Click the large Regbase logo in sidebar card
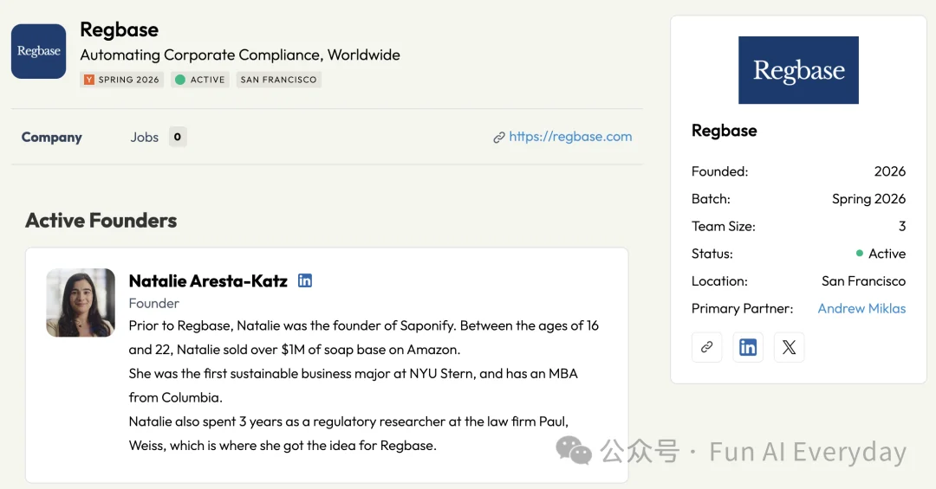Viewport: 936px width, 489px height. click(799, 70)
